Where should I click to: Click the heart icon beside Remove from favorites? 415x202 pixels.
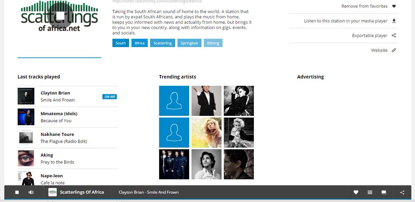tap(394, 6)
